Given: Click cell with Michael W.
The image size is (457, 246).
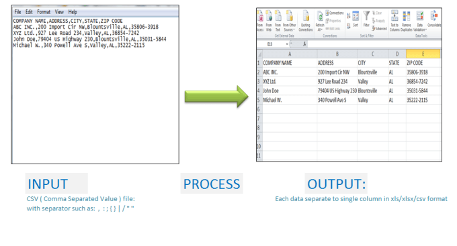Looking at the screenshot, I should tap(290, 100).
